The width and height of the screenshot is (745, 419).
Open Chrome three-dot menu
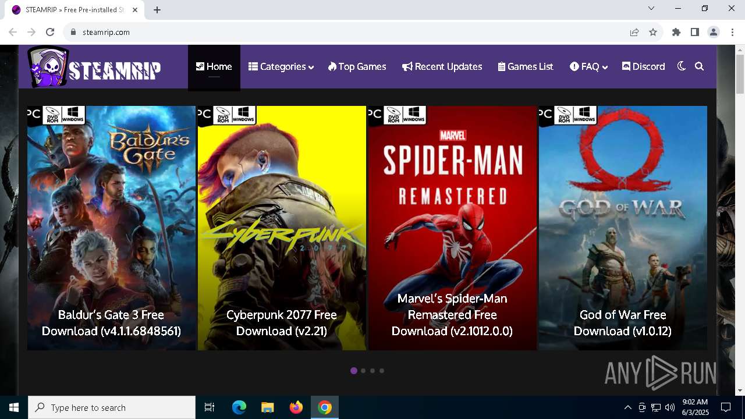732,32
